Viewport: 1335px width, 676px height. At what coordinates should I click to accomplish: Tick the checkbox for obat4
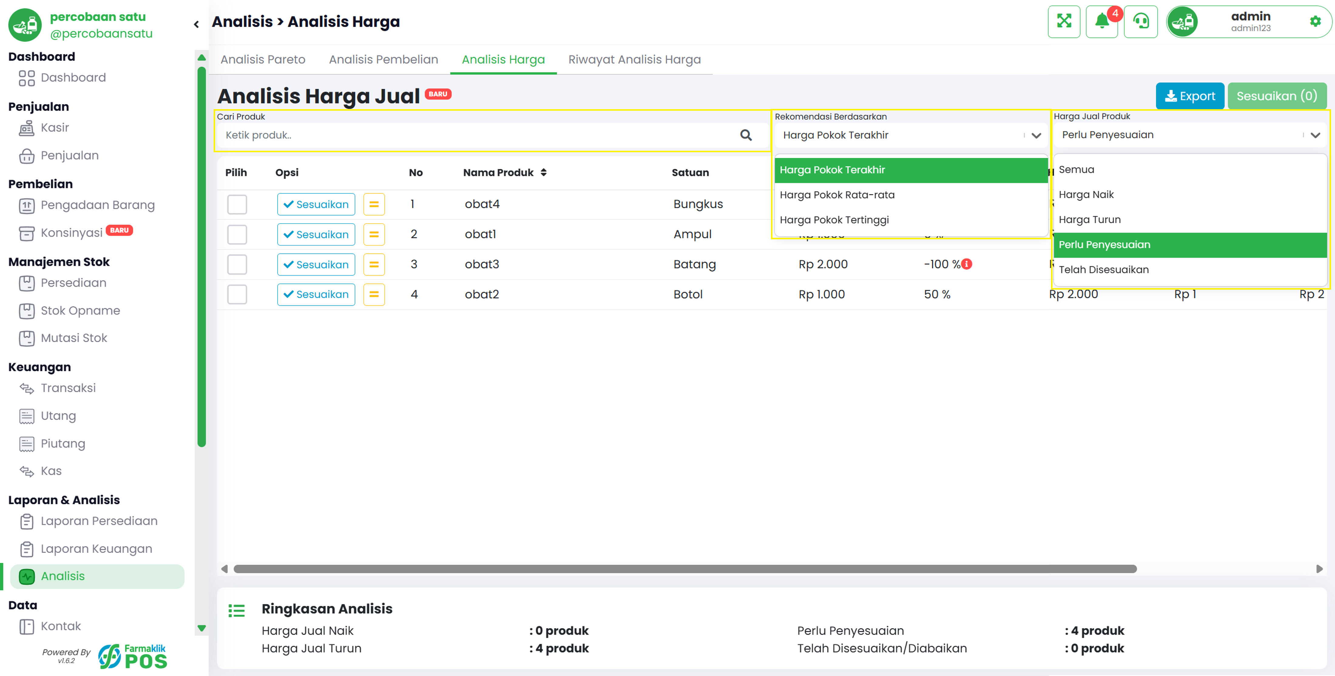[x=237, y=204]
